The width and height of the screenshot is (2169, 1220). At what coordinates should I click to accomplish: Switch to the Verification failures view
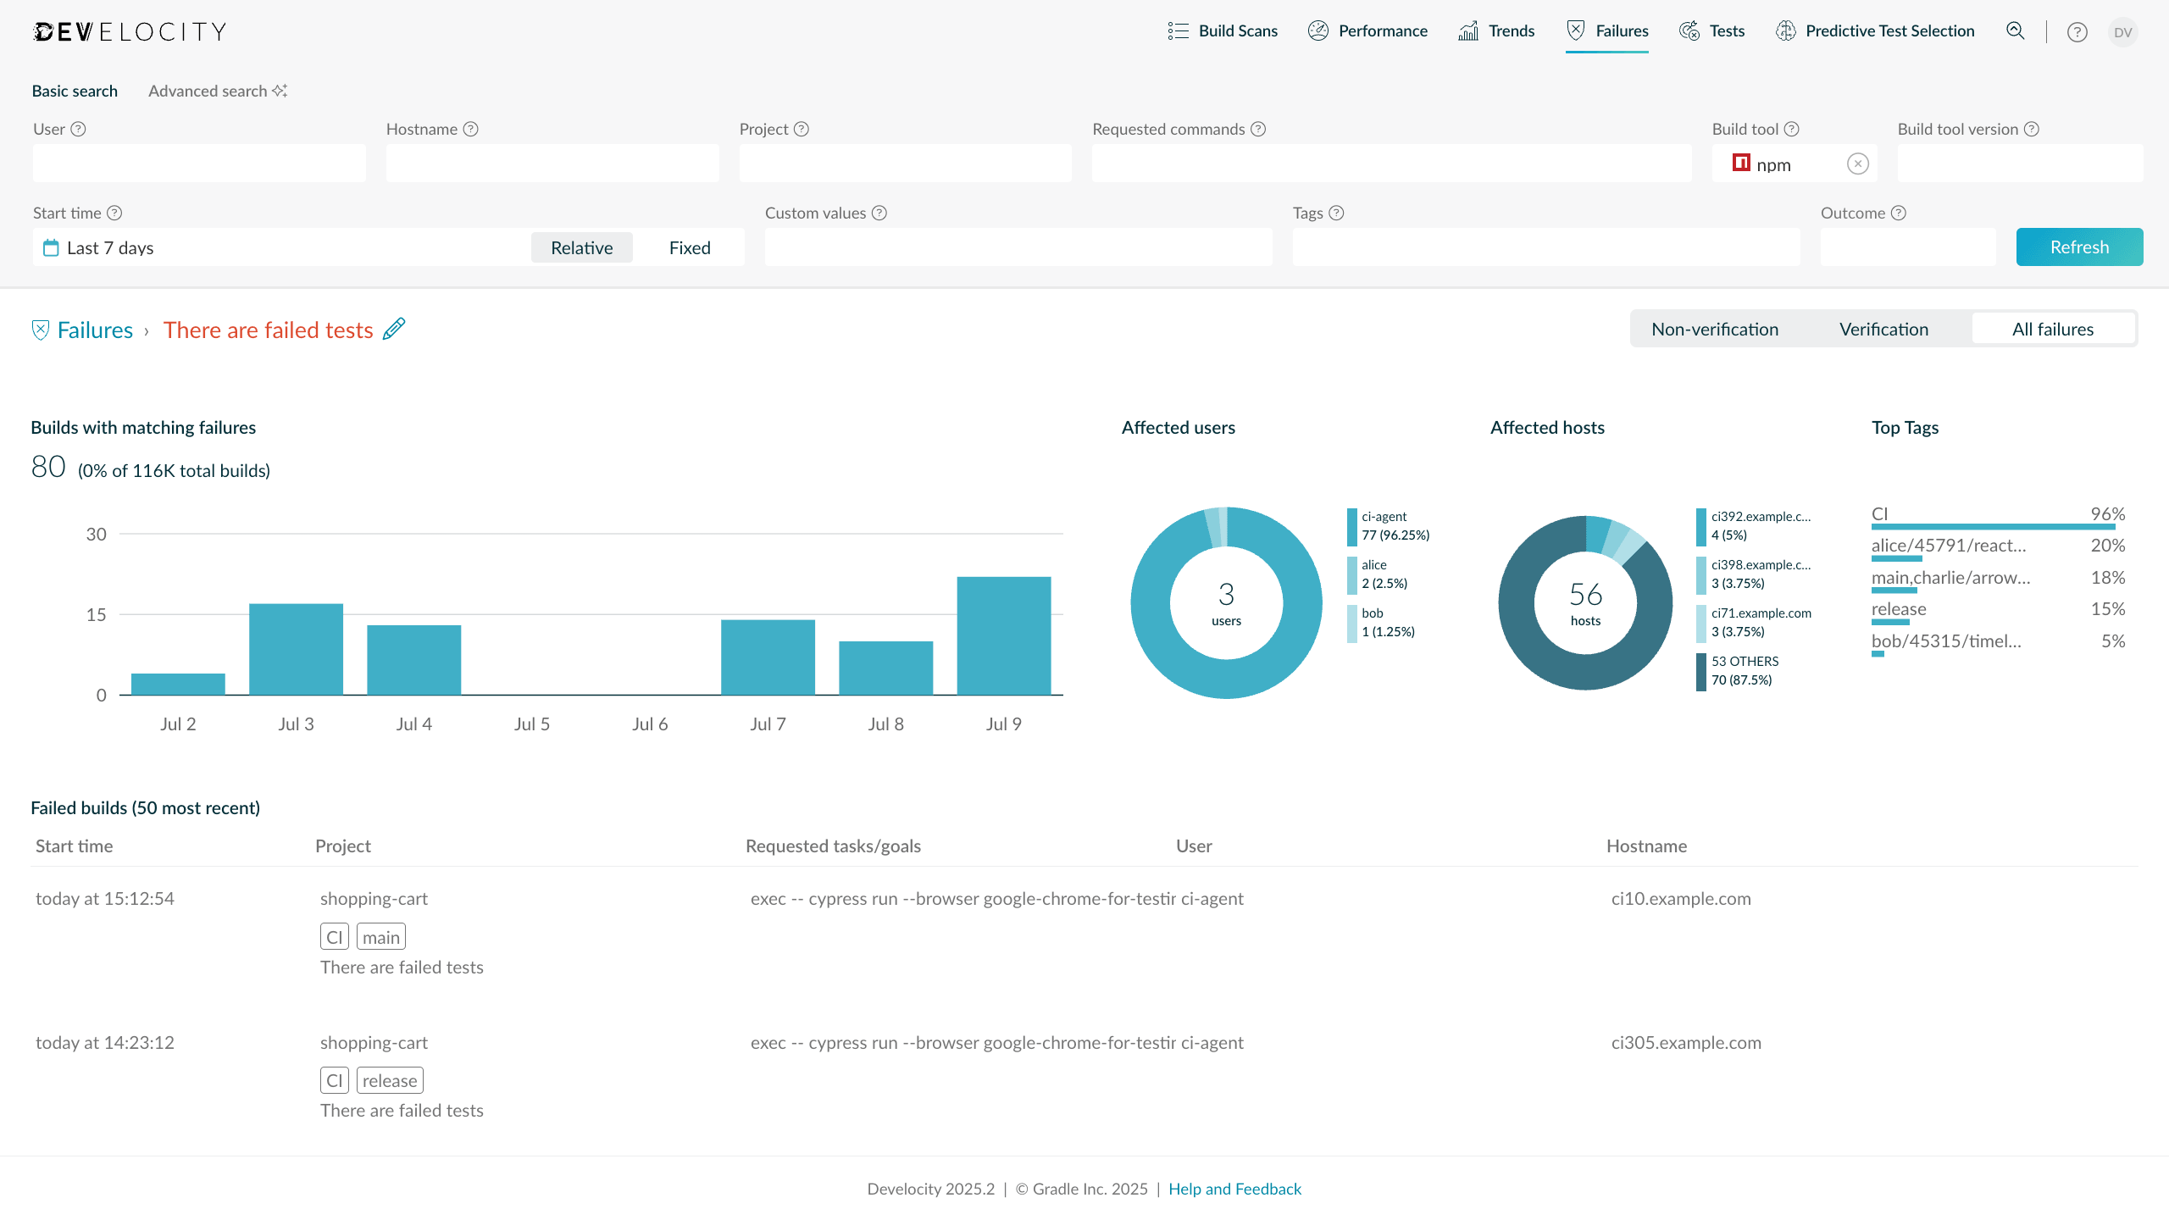1883,329
